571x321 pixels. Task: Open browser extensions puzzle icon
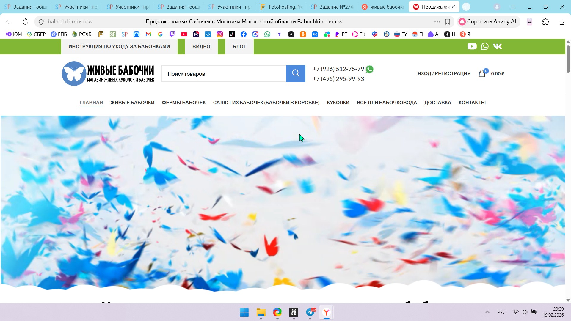(x=545, y=22)
